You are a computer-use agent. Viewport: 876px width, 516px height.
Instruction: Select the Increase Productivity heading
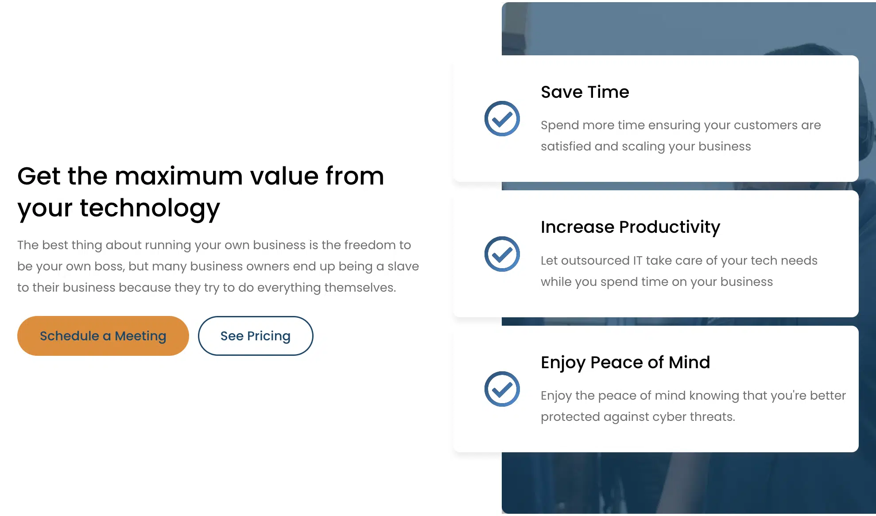tap(630, 227)
